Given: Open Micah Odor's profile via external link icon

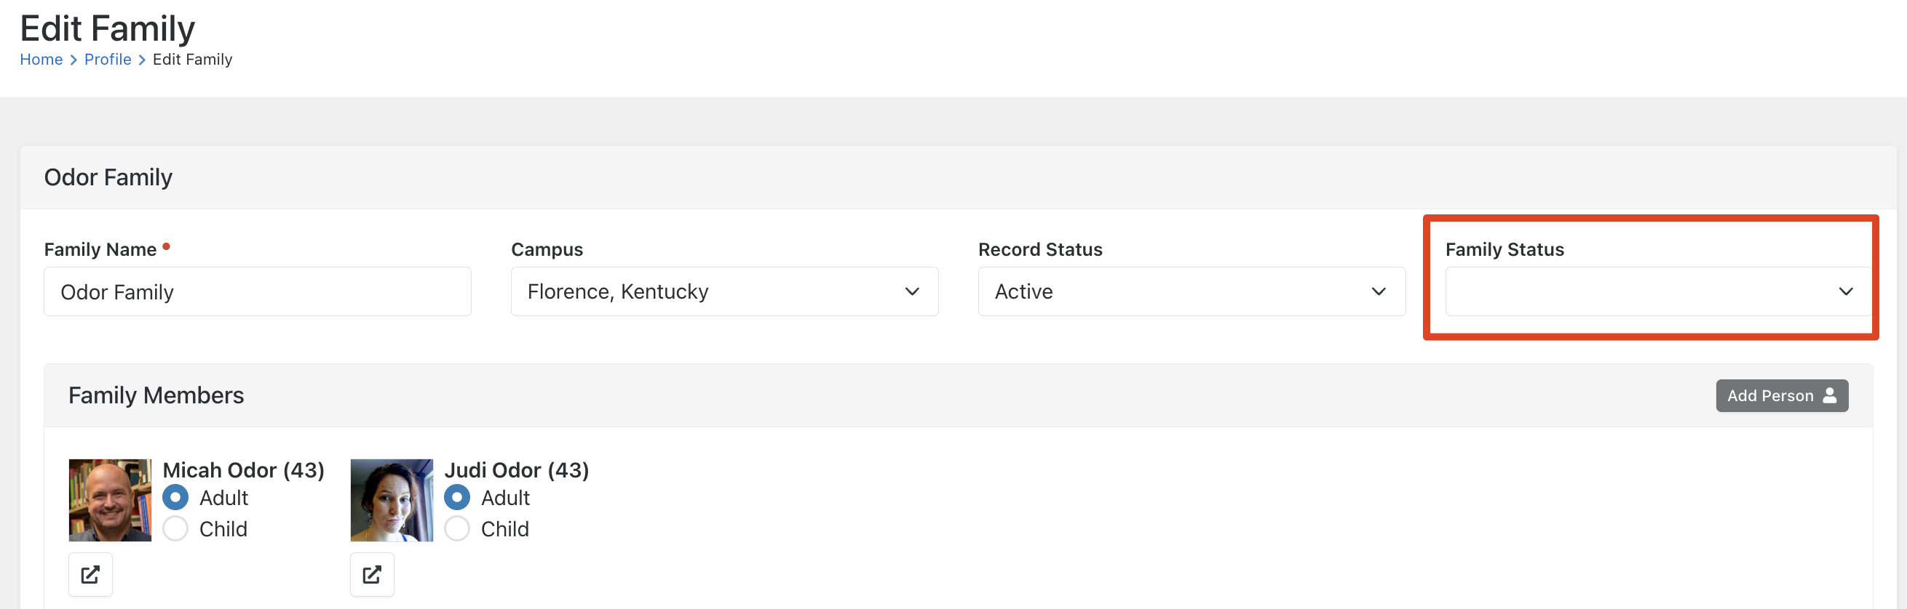Looking at the screenshot, I should 90,574.
